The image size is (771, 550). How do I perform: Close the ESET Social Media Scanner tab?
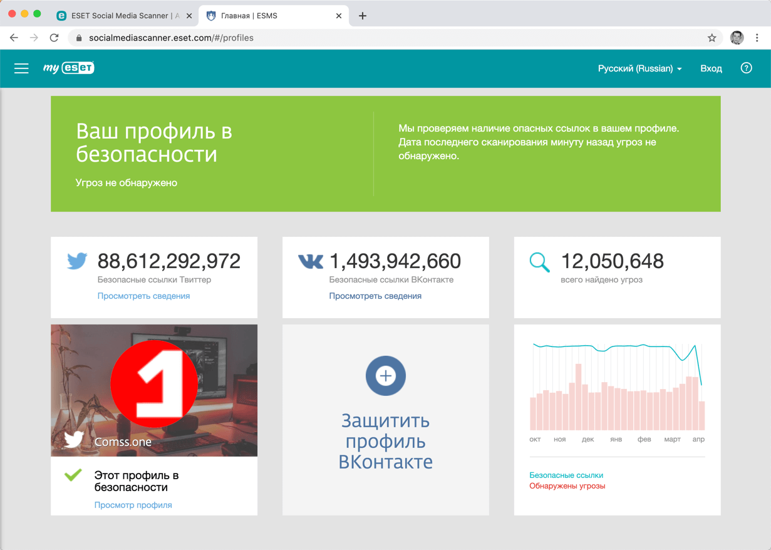click(x=189, y=16)
